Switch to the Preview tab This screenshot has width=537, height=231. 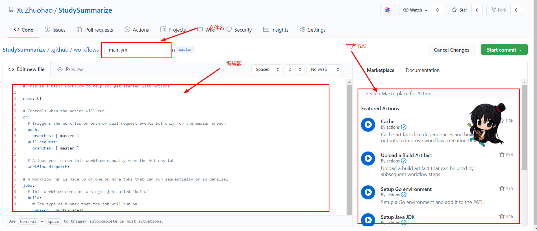[x=70, y=69]
